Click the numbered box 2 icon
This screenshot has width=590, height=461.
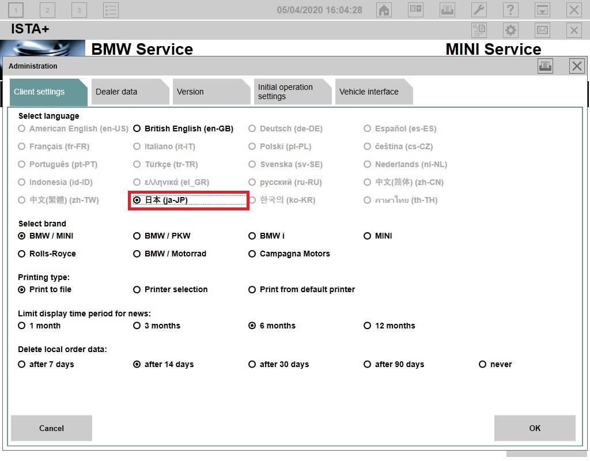(47, 10)
